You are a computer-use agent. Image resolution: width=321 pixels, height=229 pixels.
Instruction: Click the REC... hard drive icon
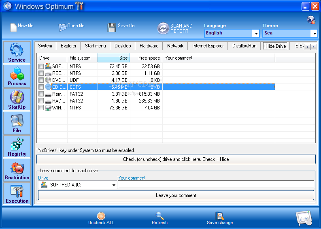48,74
